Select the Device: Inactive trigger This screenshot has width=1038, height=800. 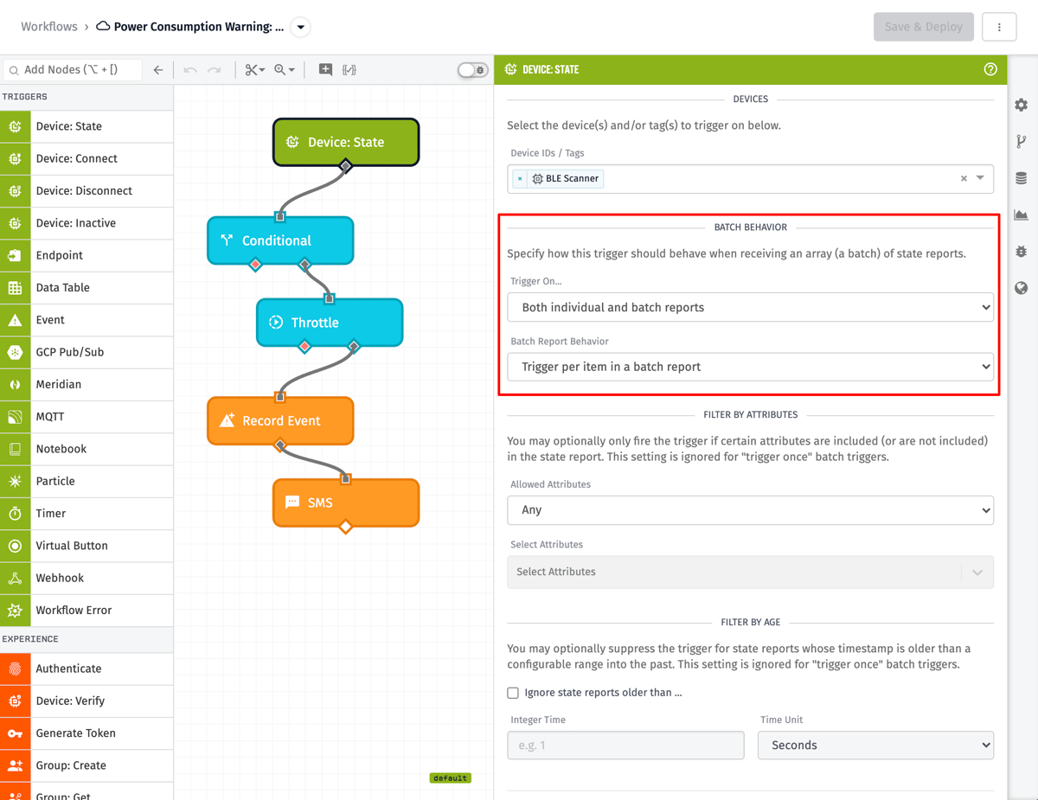pos(86,223)
